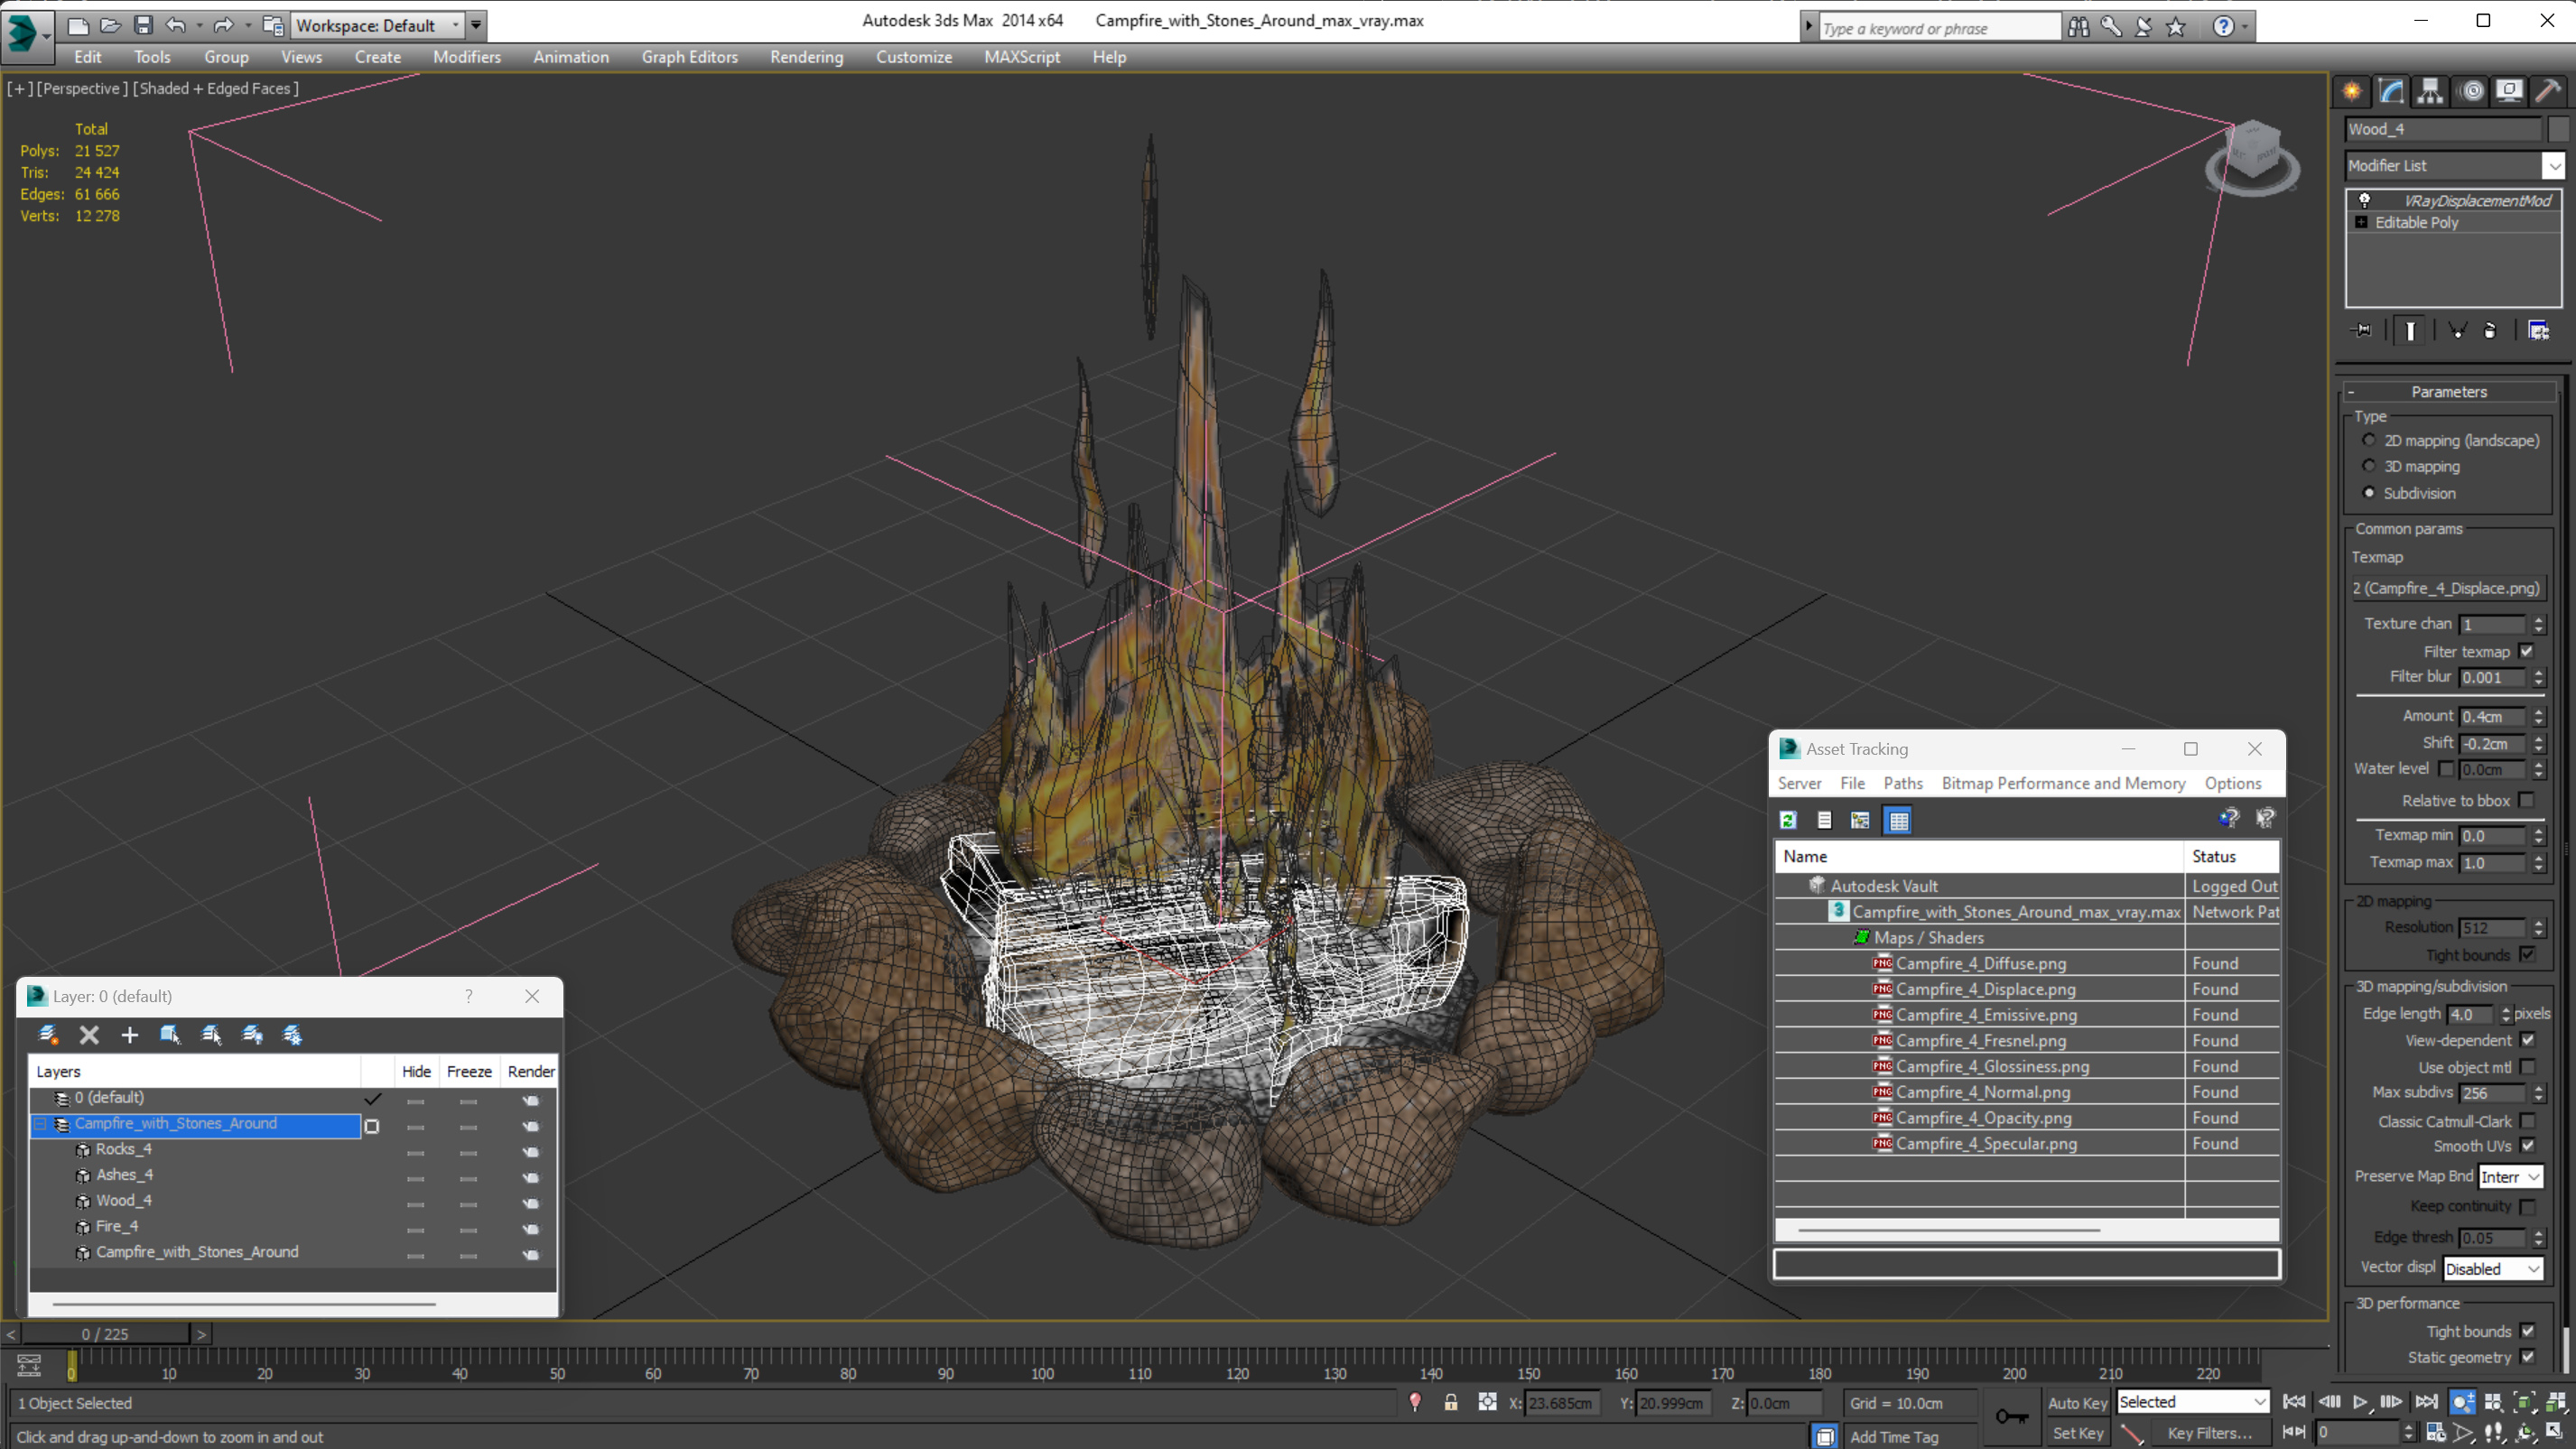
Task: Enable Use object mtl checkbox
Action: (2527, 1067)
